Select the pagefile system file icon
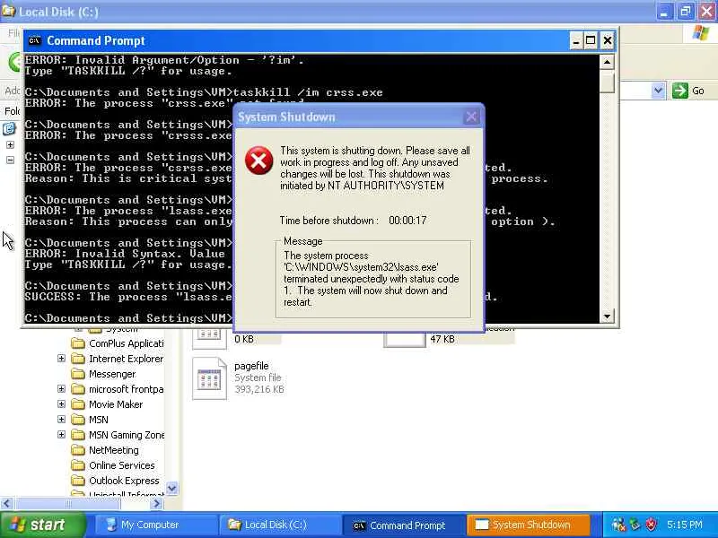Screen dimensions: 718x538 coord(209,378)
